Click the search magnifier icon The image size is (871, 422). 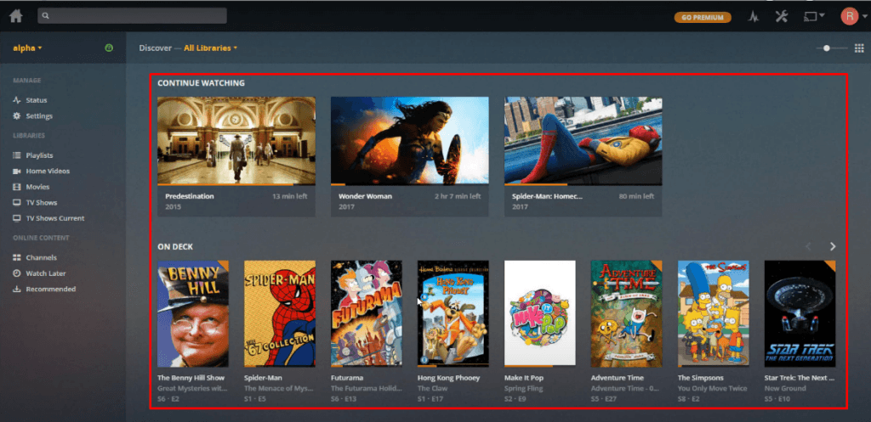46,16
